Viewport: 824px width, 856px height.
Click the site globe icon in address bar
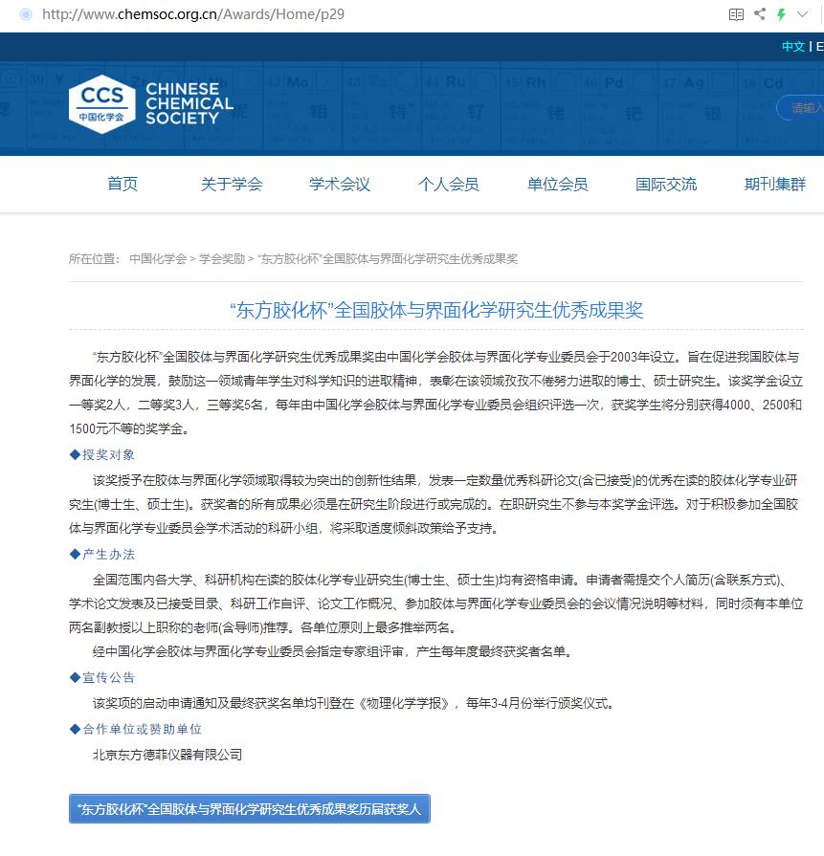pos(26,14)
